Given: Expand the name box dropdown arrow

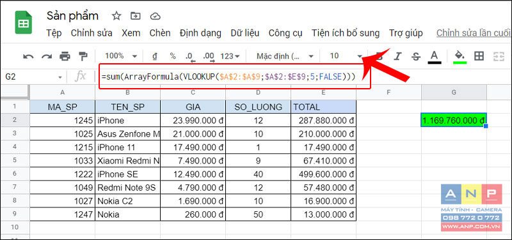Looking at the screenshot, I should point(60,77).
